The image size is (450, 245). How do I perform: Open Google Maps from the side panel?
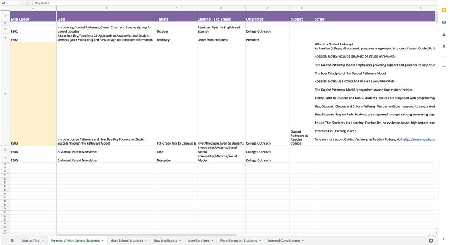(x=444, y=46)
